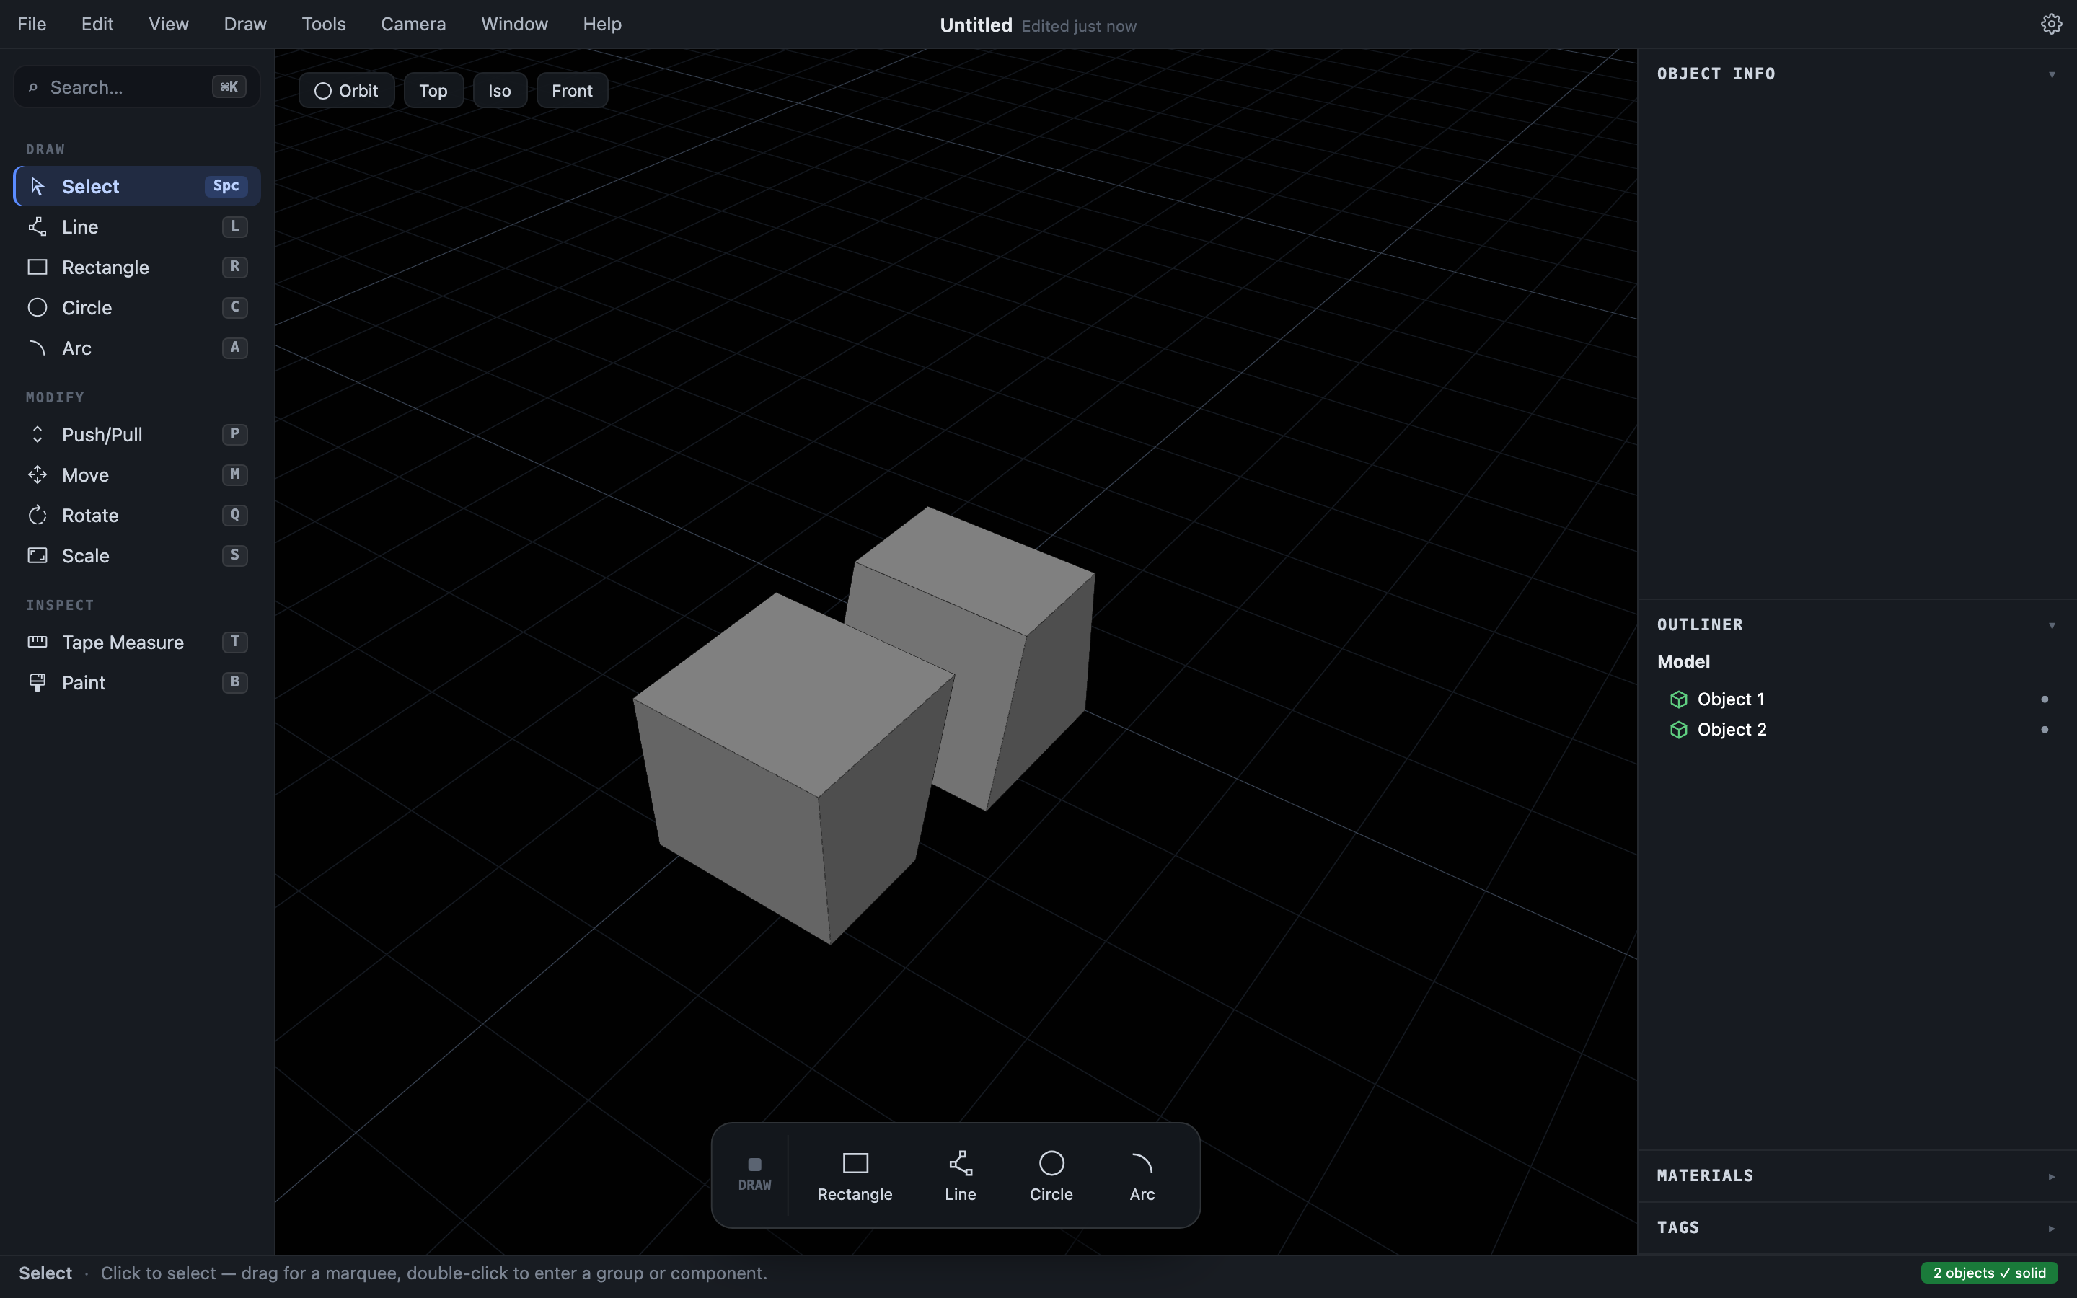The image size is (2077, 1298).
Task: Collapse the Object Info panel
Action: pos(2051,75)
